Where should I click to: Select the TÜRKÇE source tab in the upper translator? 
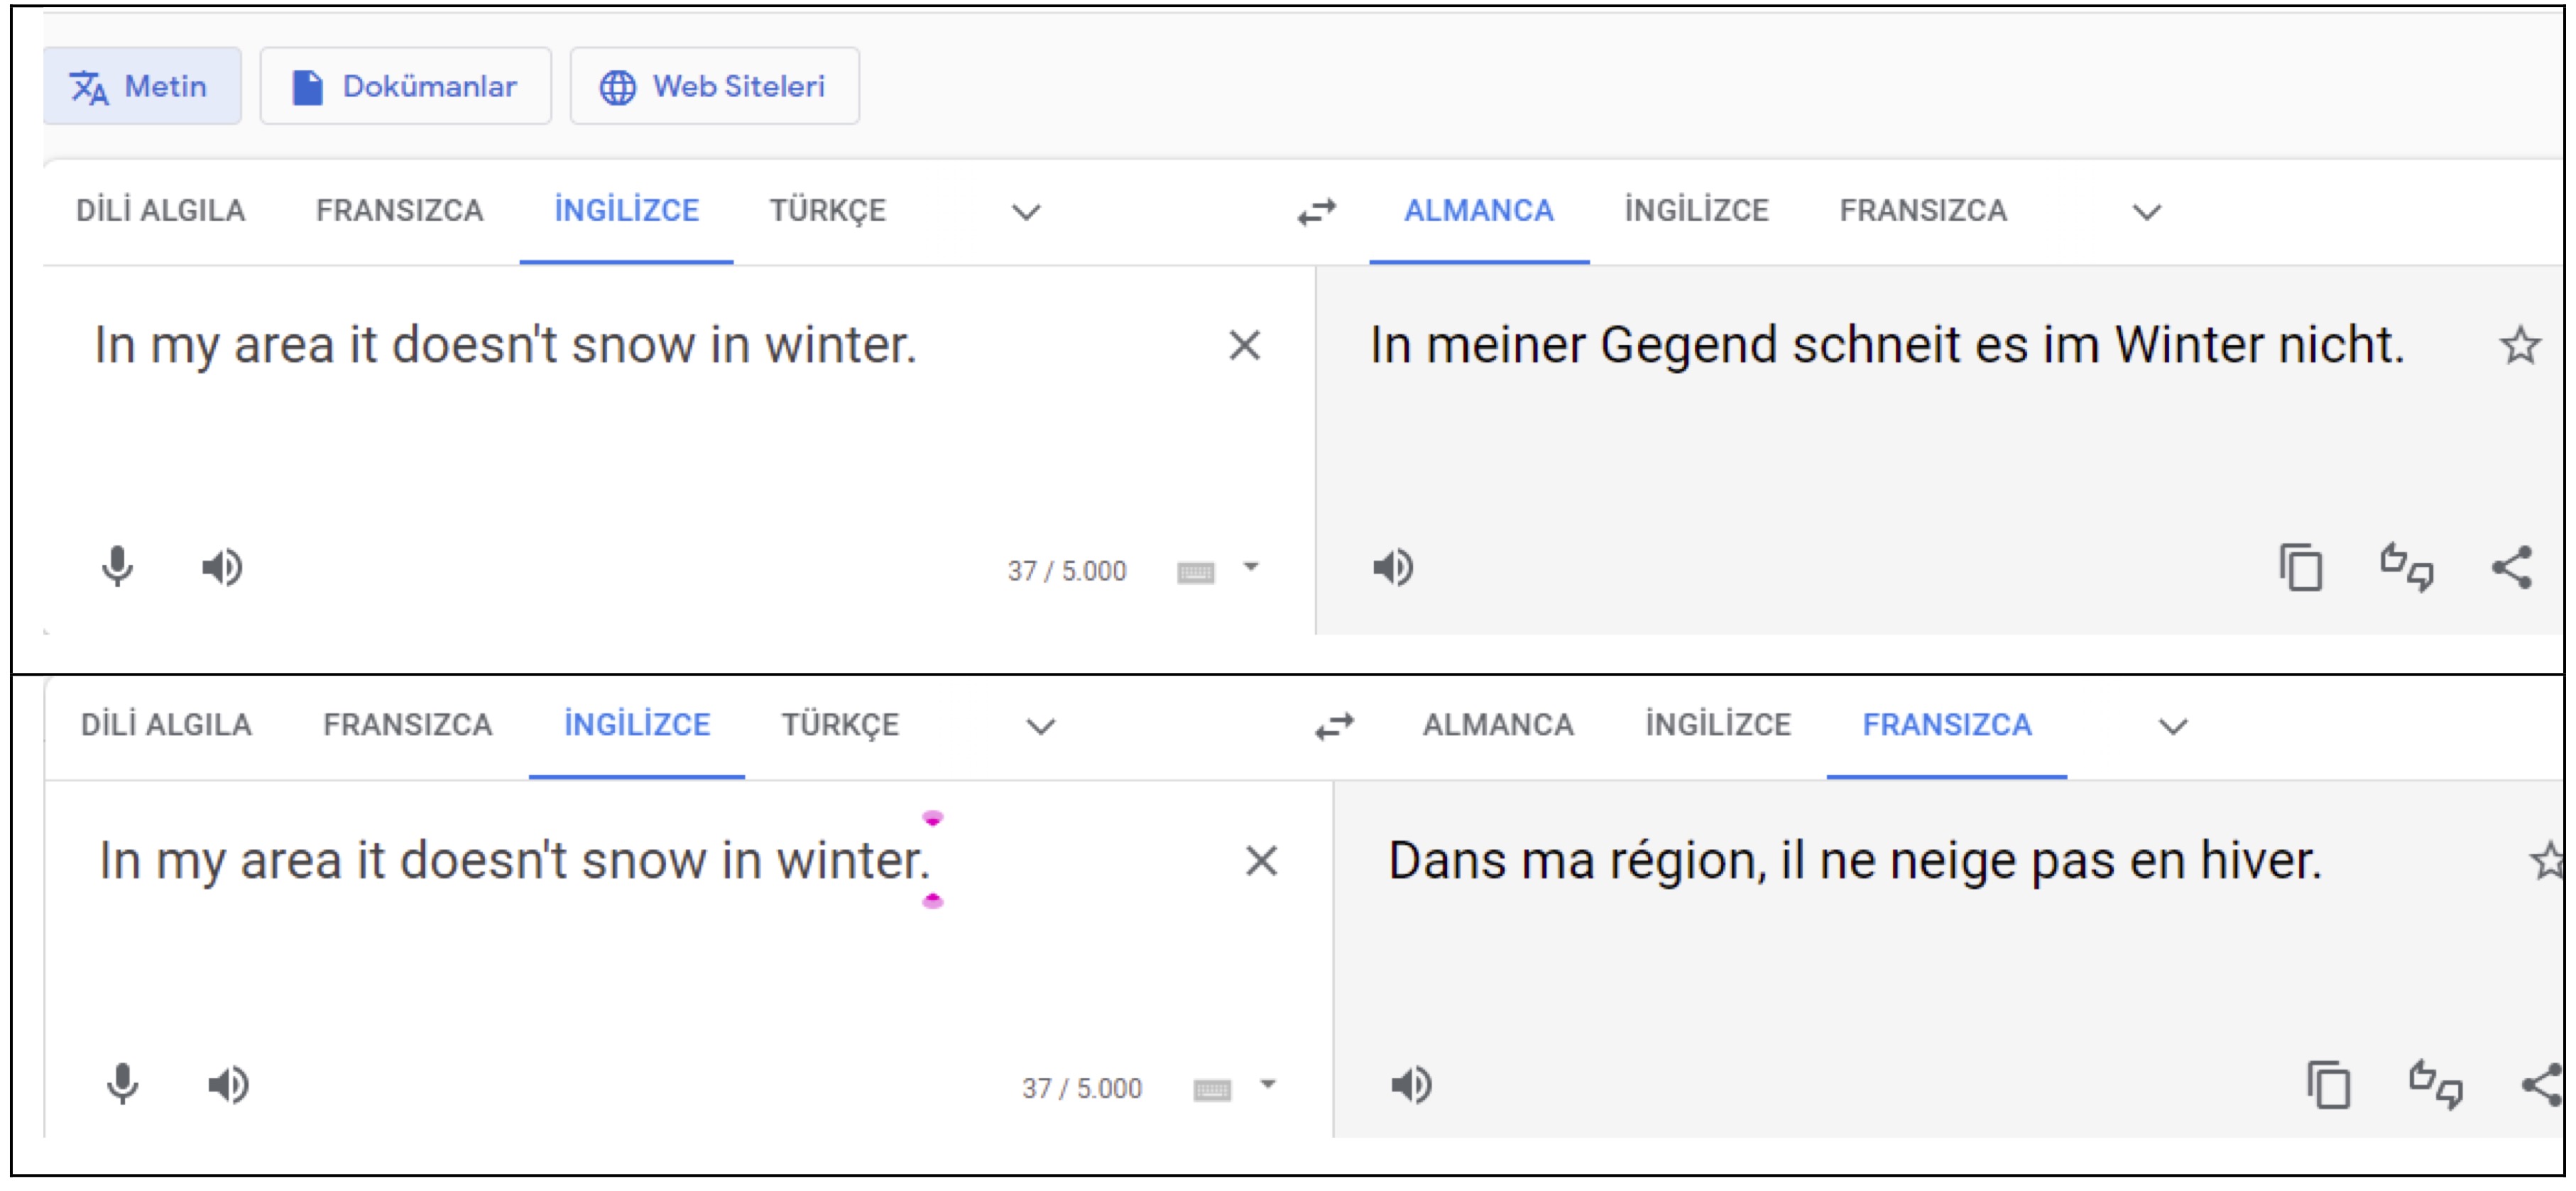(827, 211)
